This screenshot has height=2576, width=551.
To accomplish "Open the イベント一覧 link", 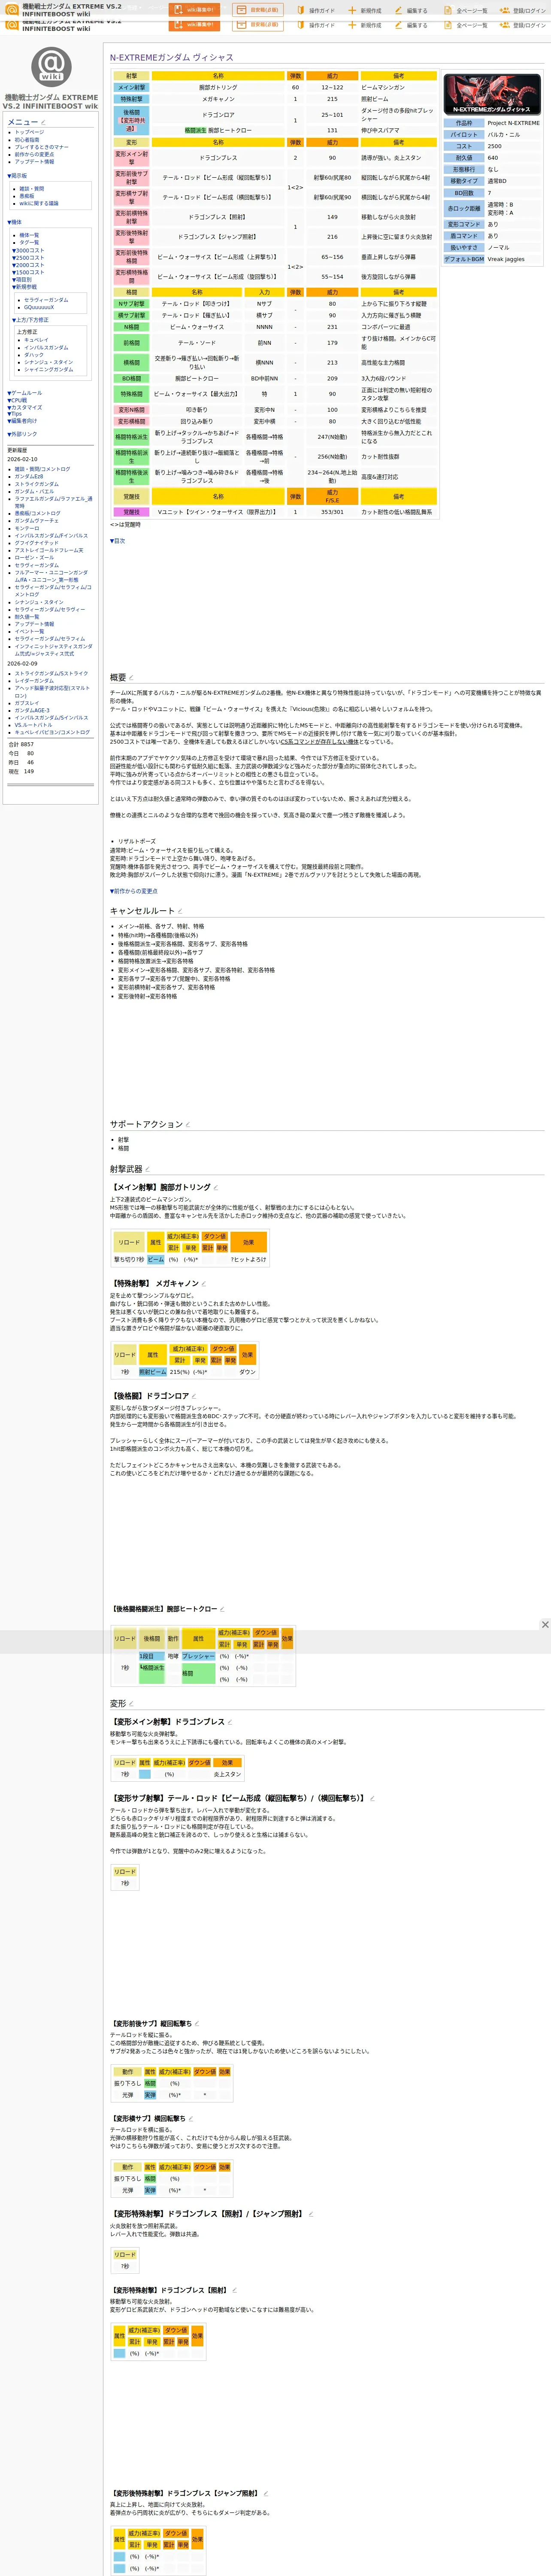I will pos(29,631).
